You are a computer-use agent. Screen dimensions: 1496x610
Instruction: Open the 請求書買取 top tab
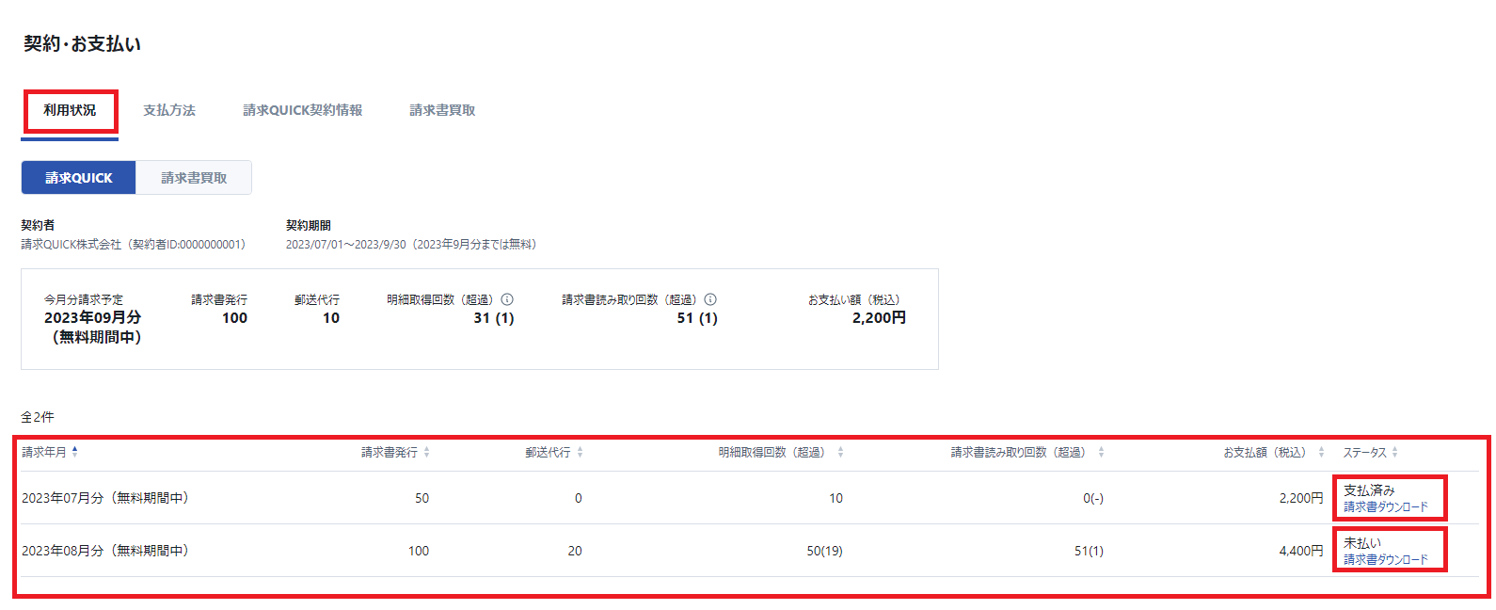click(x=442, y=110)
